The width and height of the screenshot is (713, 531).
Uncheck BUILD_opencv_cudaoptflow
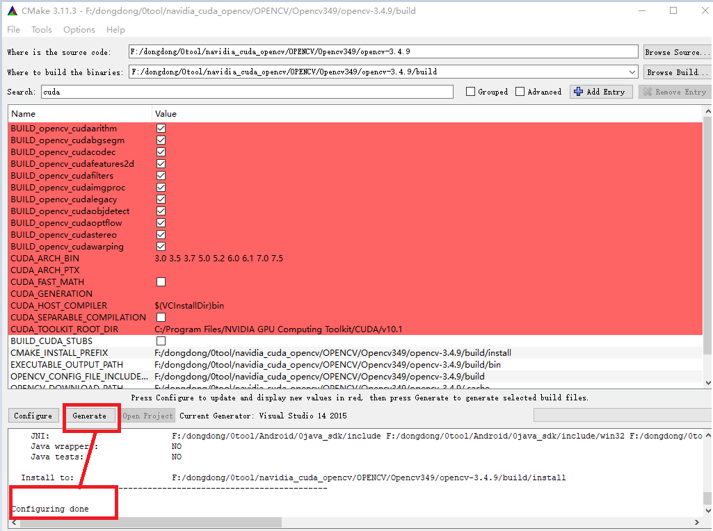tap(161, 223)
